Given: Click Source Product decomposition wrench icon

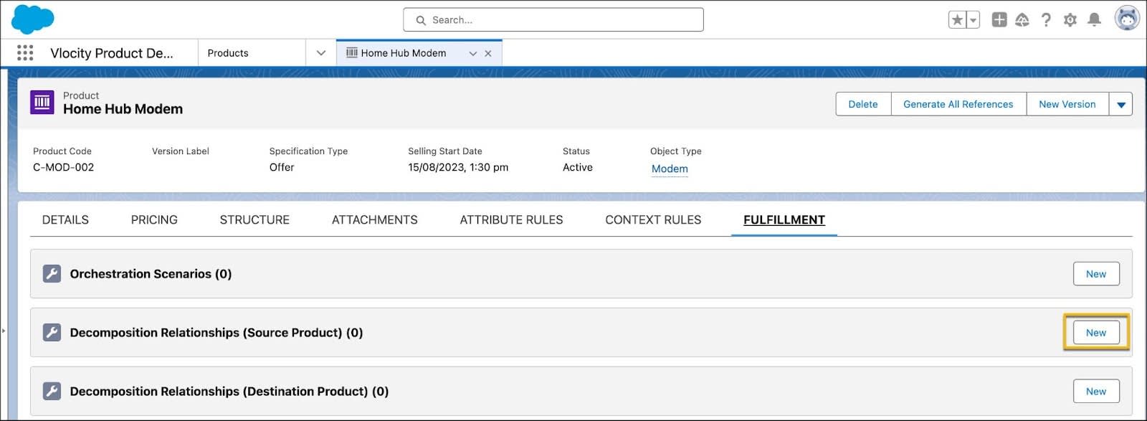Looking at the screenshot, I should pyautogui.click(x=52, y=333).
